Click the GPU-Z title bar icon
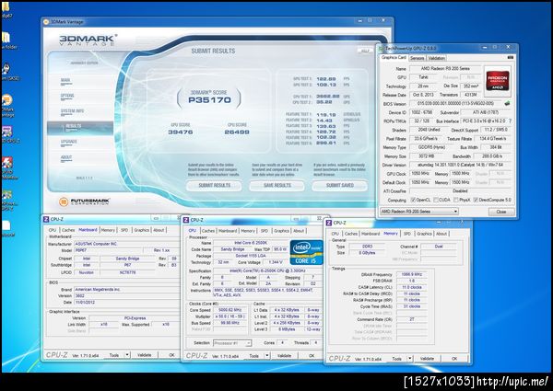The image size is (553, 391). pos(382,48)
